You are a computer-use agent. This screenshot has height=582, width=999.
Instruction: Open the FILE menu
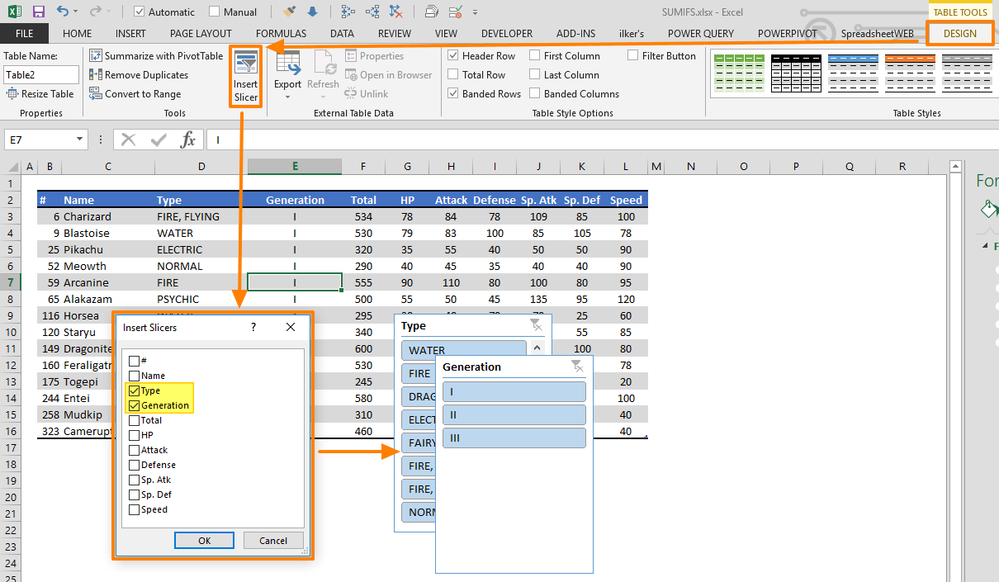tap(24, 33)
